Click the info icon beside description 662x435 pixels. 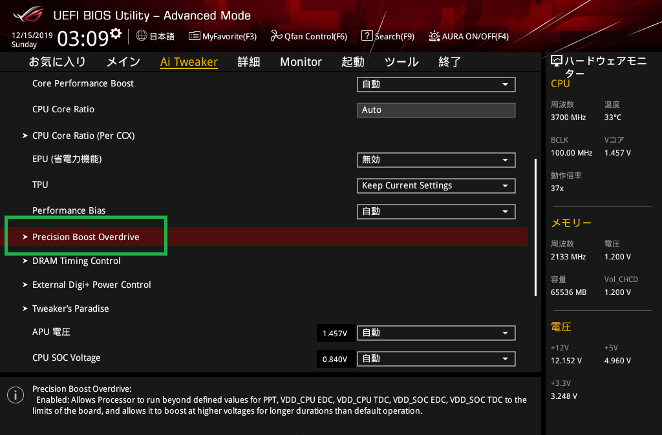pyautogui.click(x=16, y=395)
